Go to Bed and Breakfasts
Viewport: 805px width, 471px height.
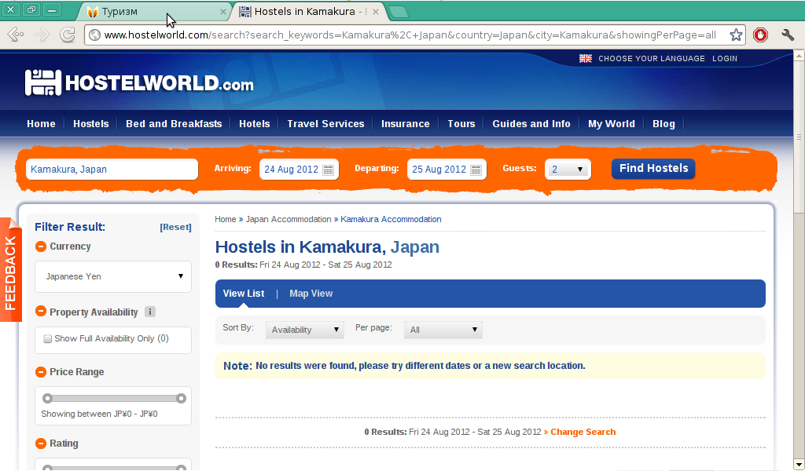(174, 123)
